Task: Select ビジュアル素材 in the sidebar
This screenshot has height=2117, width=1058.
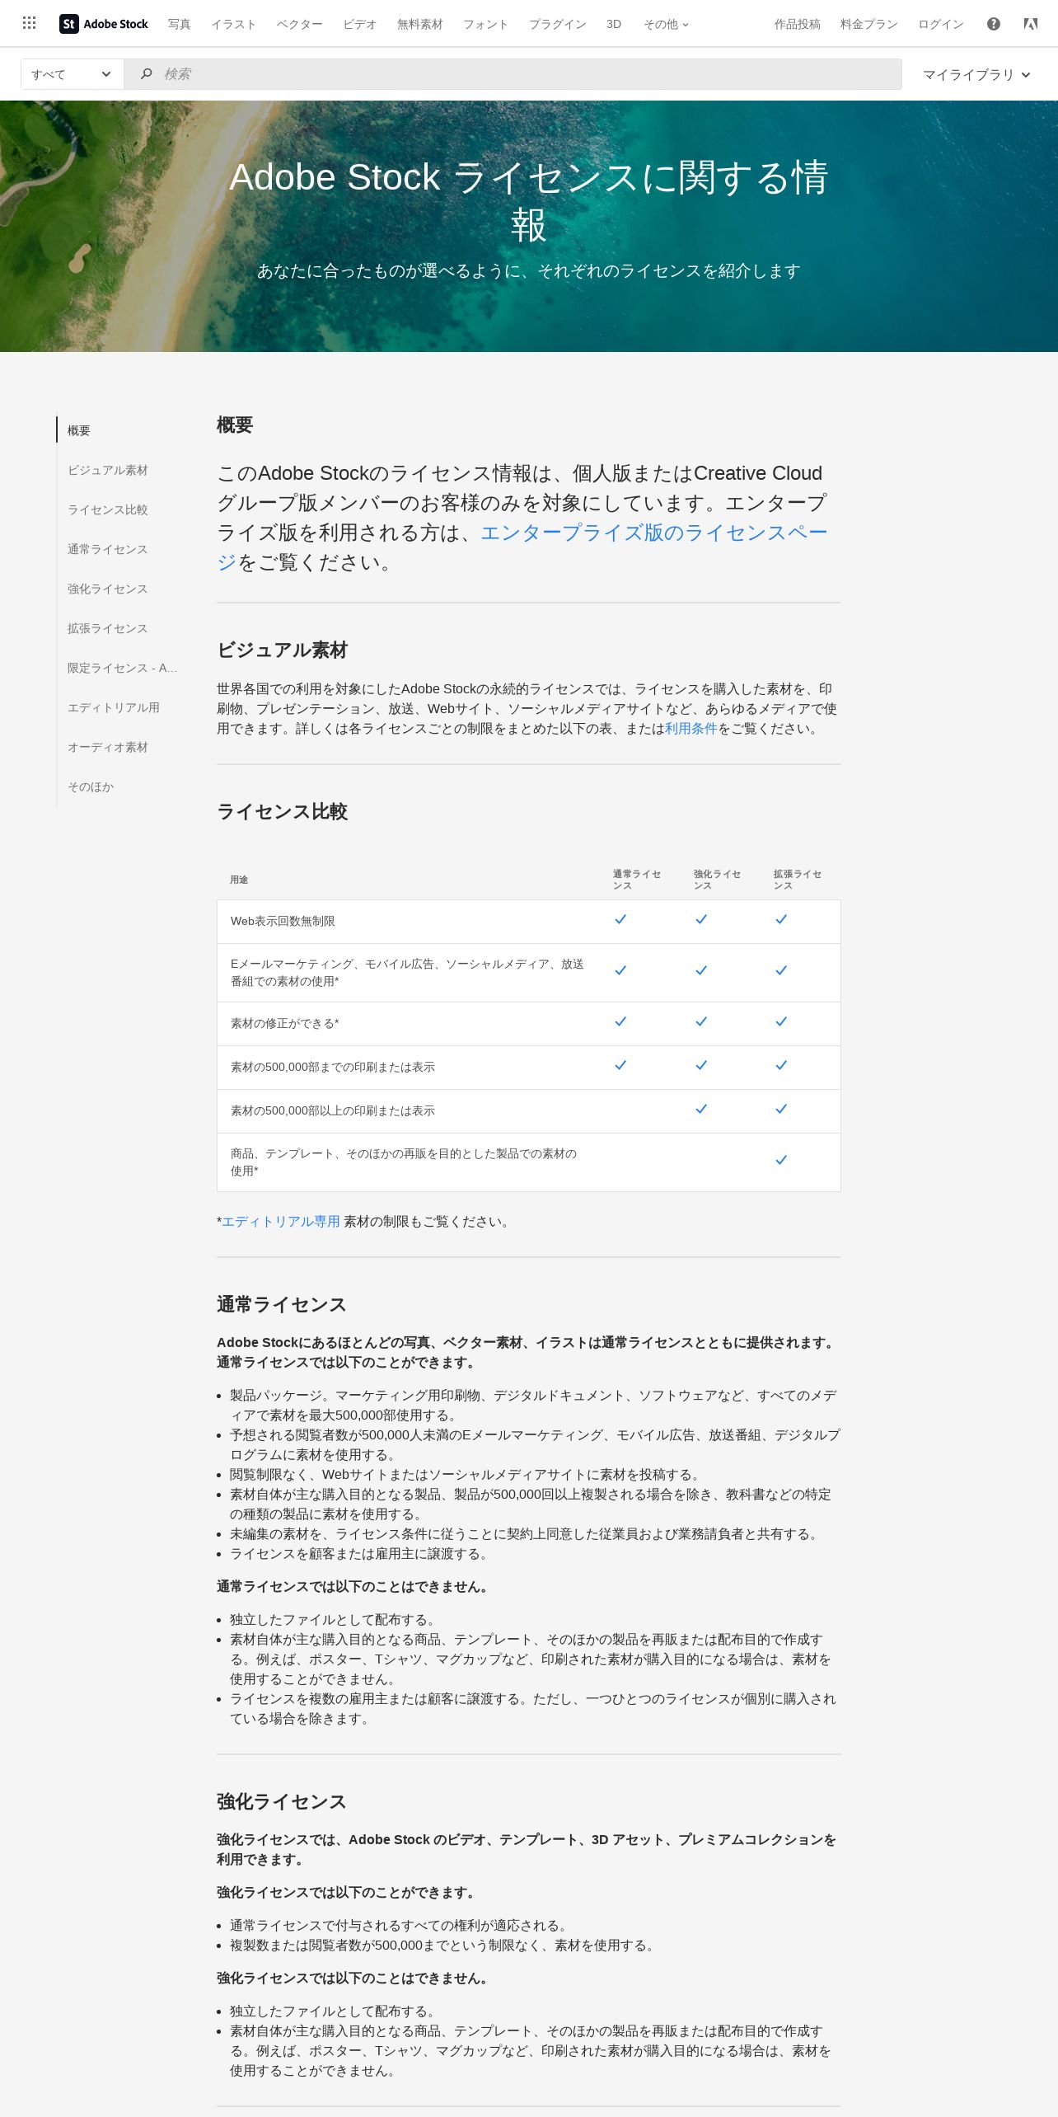Action: tap(108, 470)
